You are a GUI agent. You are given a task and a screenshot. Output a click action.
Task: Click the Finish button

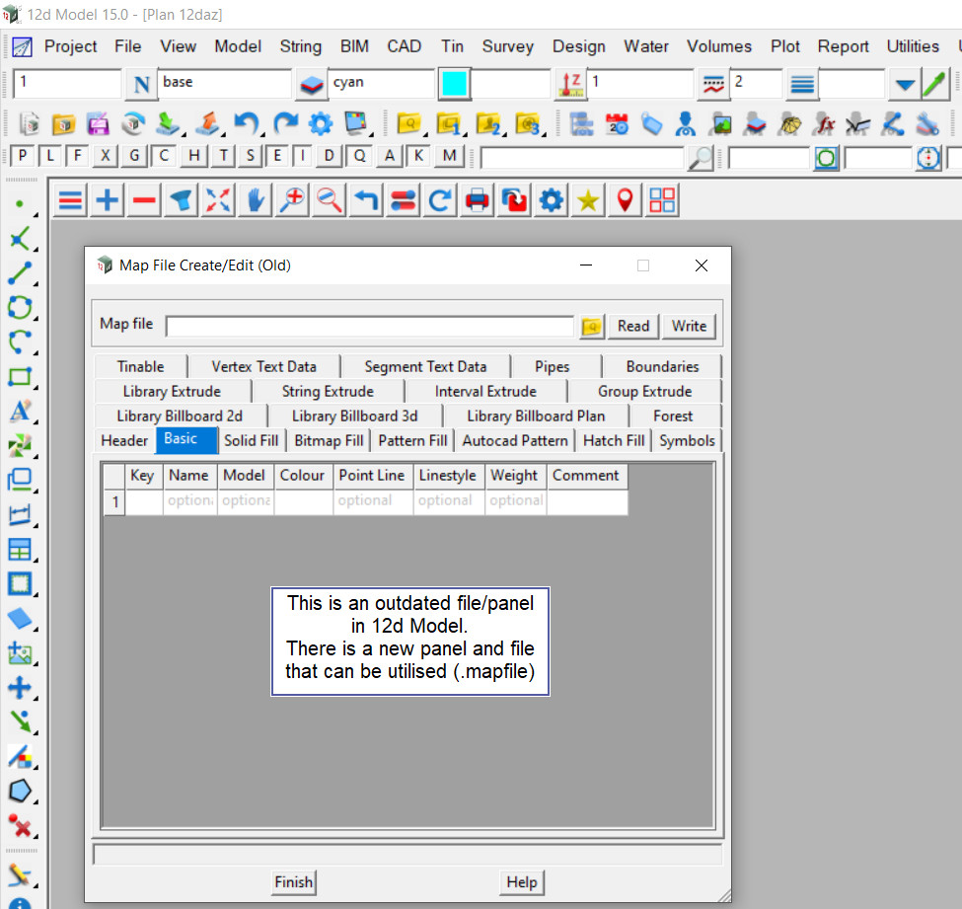[293, 882]
